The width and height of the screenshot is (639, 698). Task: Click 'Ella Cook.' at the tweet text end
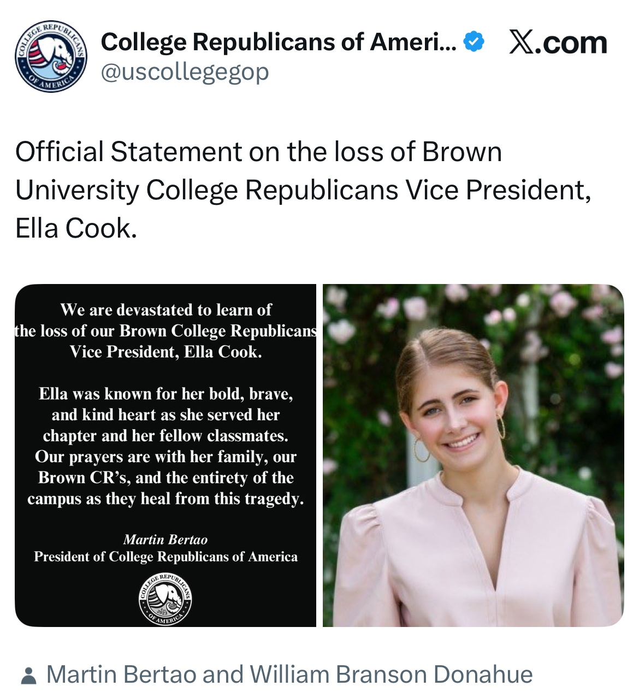point(76,228)
